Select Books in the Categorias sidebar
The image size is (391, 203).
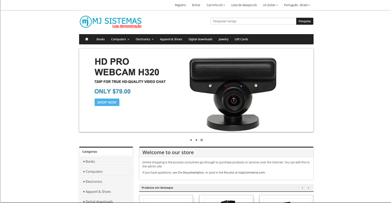coord(106,162)
